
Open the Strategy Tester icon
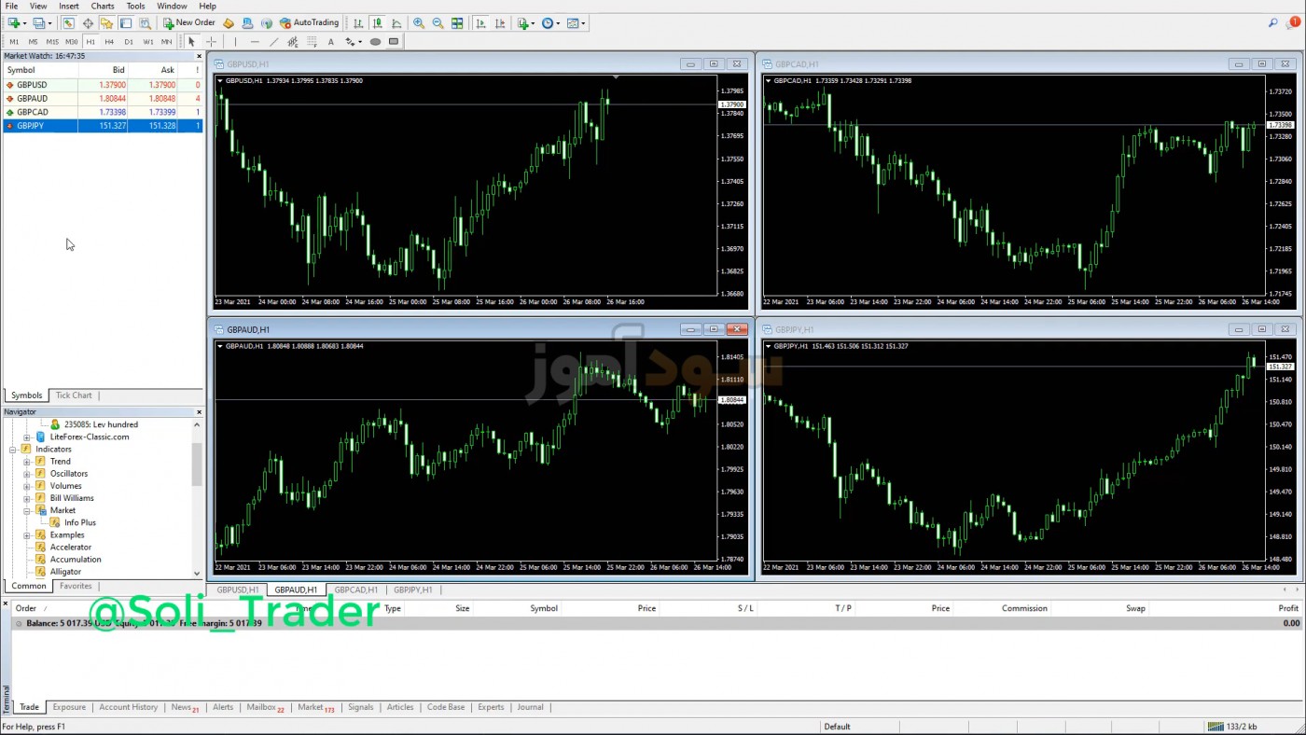click(145, 22)
